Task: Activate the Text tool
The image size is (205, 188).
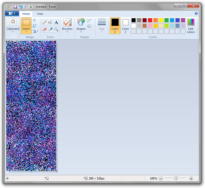Action: [56, 22]
